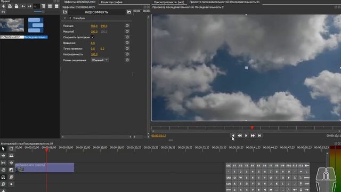This screenshot has width=341, height=192.
Task: Enable keyframing for Сохранять пропорции
Action: point(127,37)
